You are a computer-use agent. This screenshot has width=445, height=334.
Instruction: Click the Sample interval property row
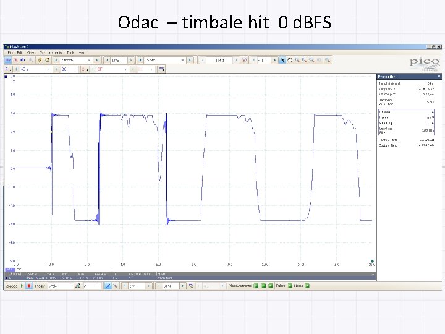pos(407,83)
